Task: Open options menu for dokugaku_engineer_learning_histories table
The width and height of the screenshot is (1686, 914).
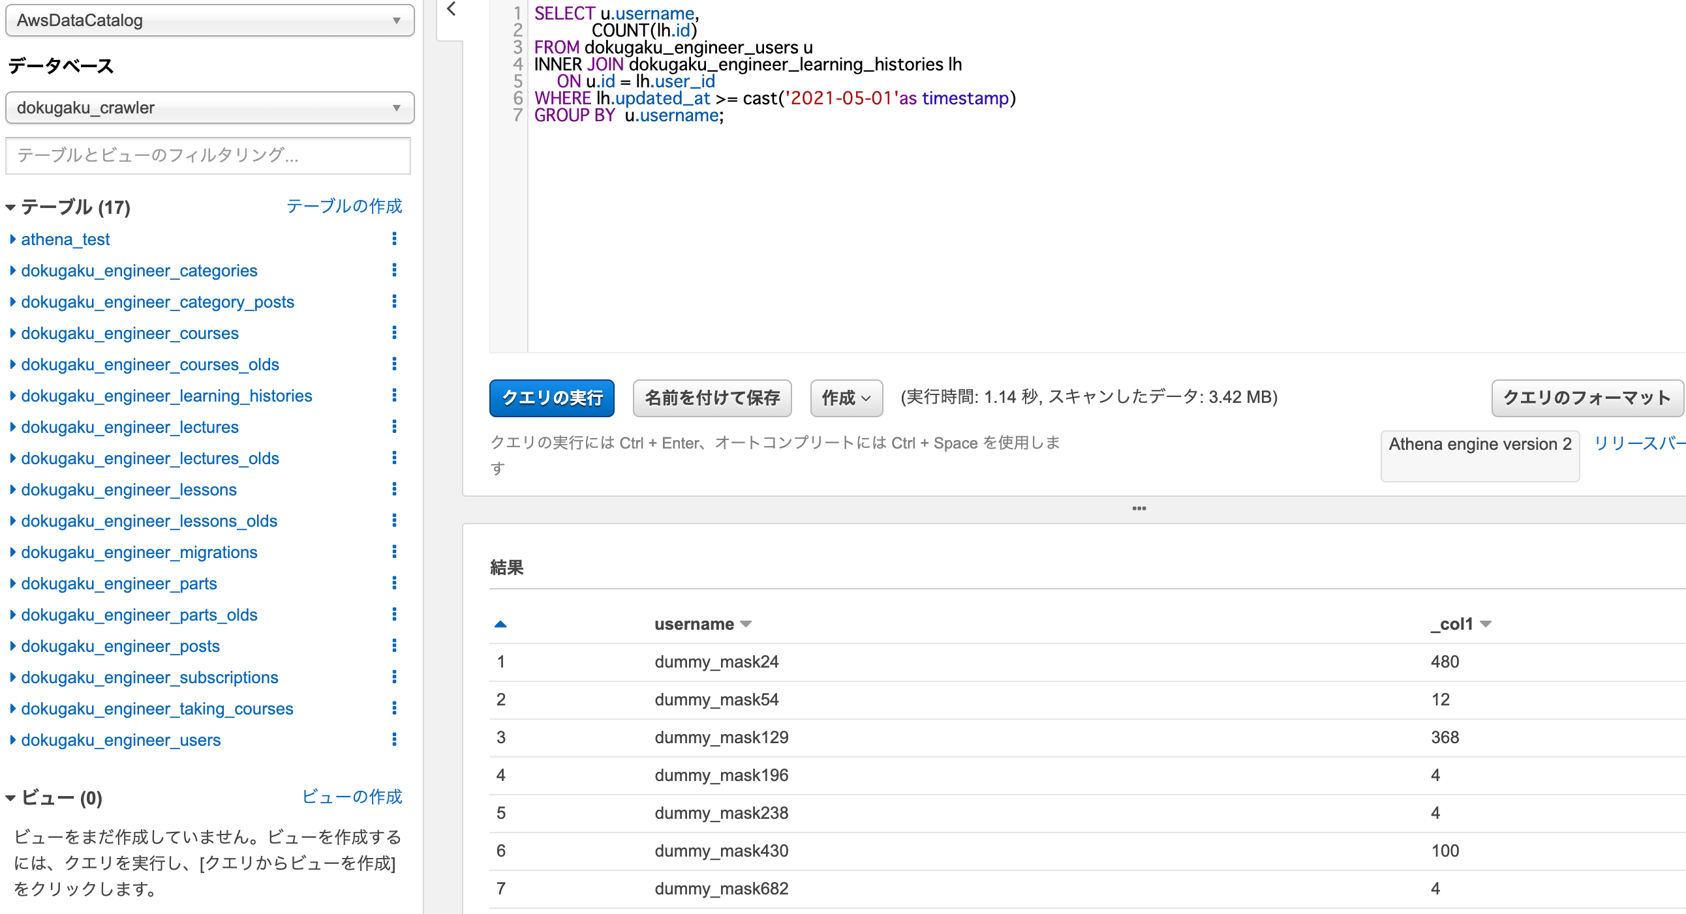Action: pyautogui.click(x=394, y=395)
